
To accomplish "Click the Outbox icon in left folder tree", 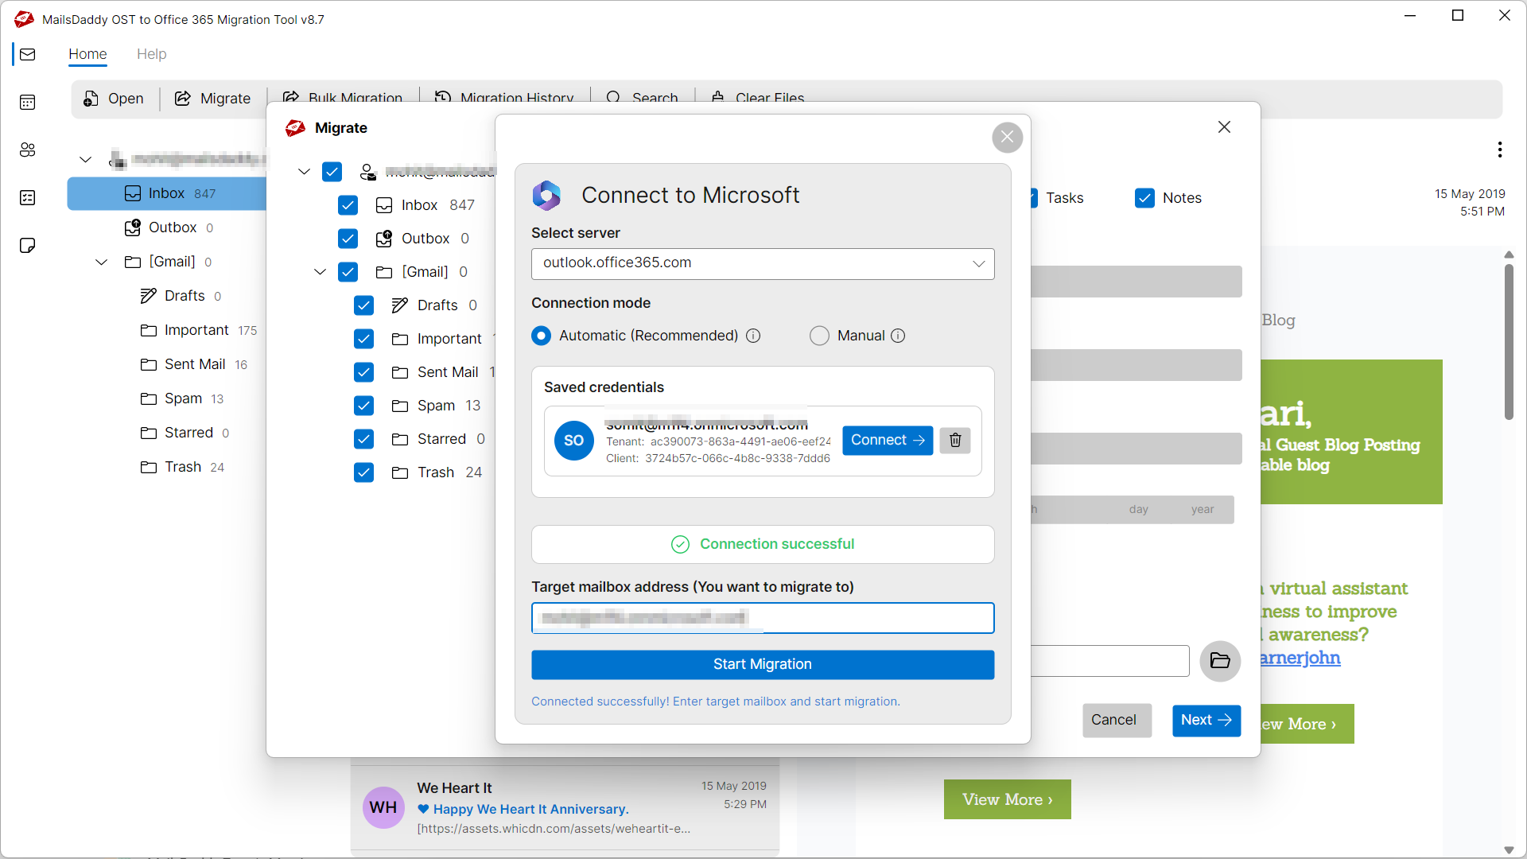I will [133, 227].
